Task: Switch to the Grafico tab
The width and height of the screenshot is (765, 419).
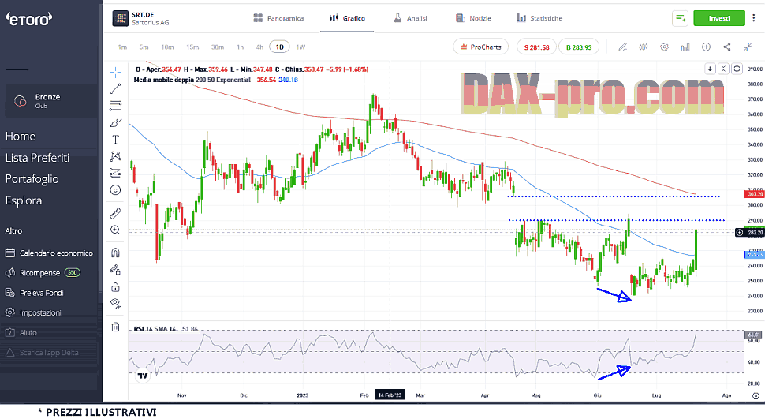Action: 347,18
